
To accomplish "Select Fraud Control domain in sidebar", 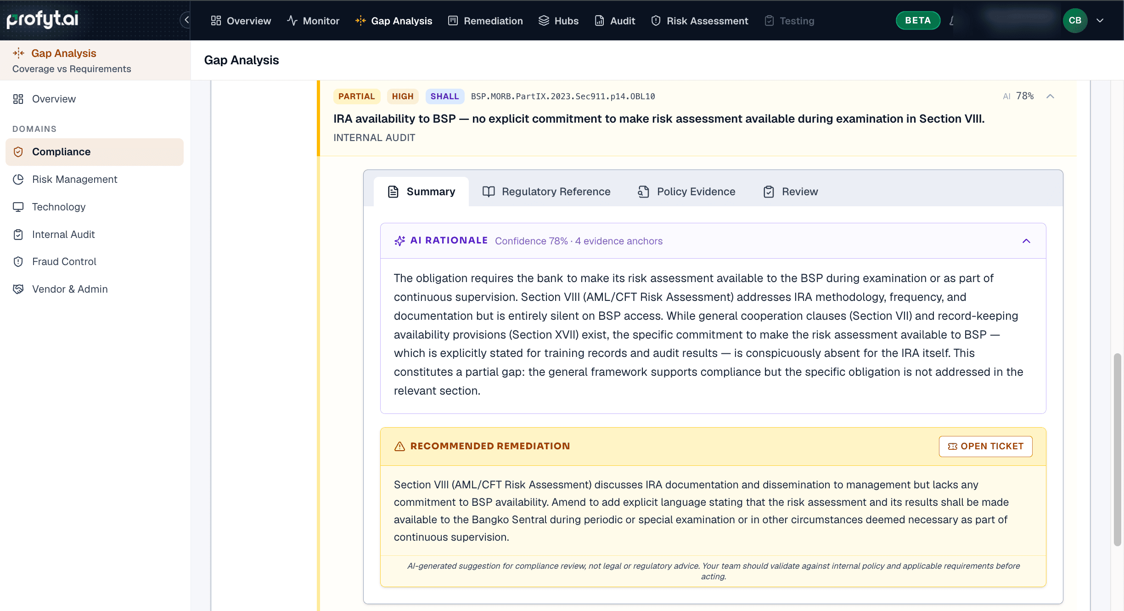I will click(x=95, y=262).
